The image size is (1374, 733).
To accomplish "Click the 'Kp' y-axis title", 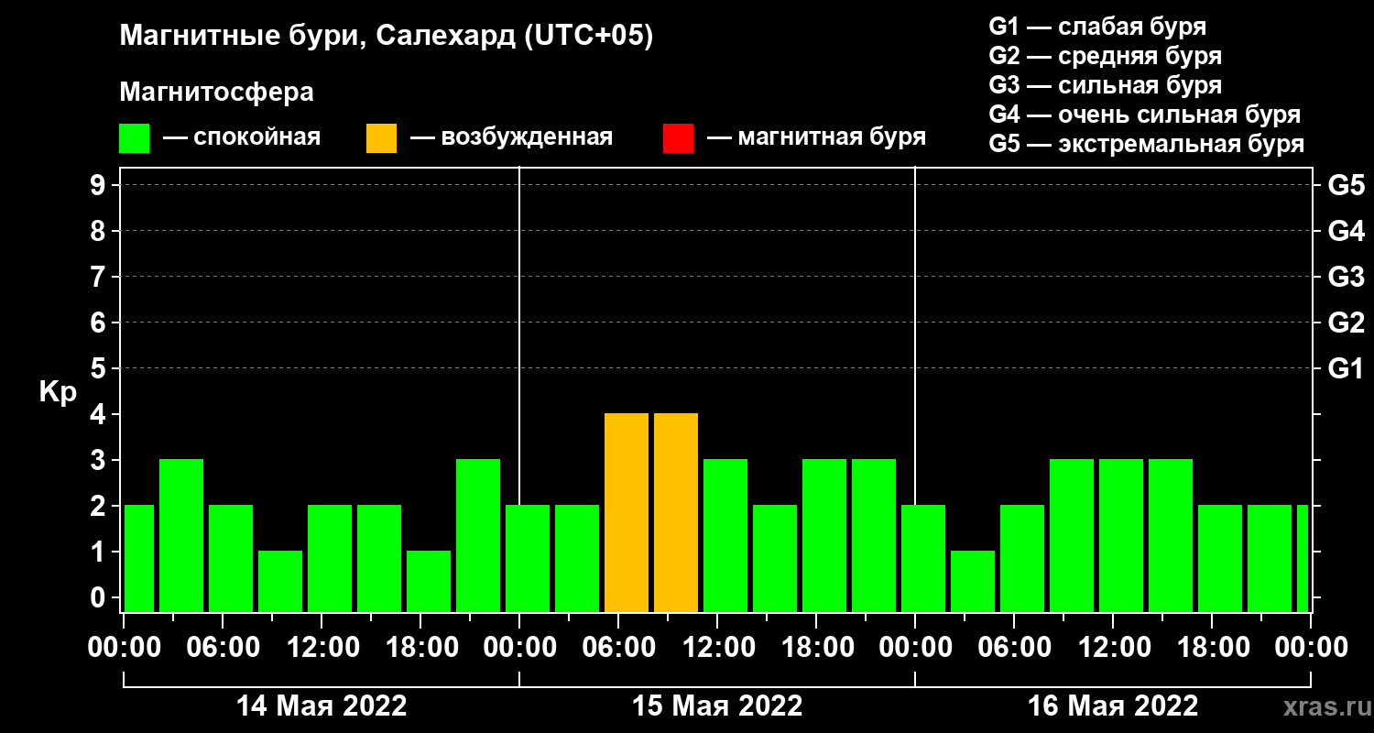I will (58, 391).
